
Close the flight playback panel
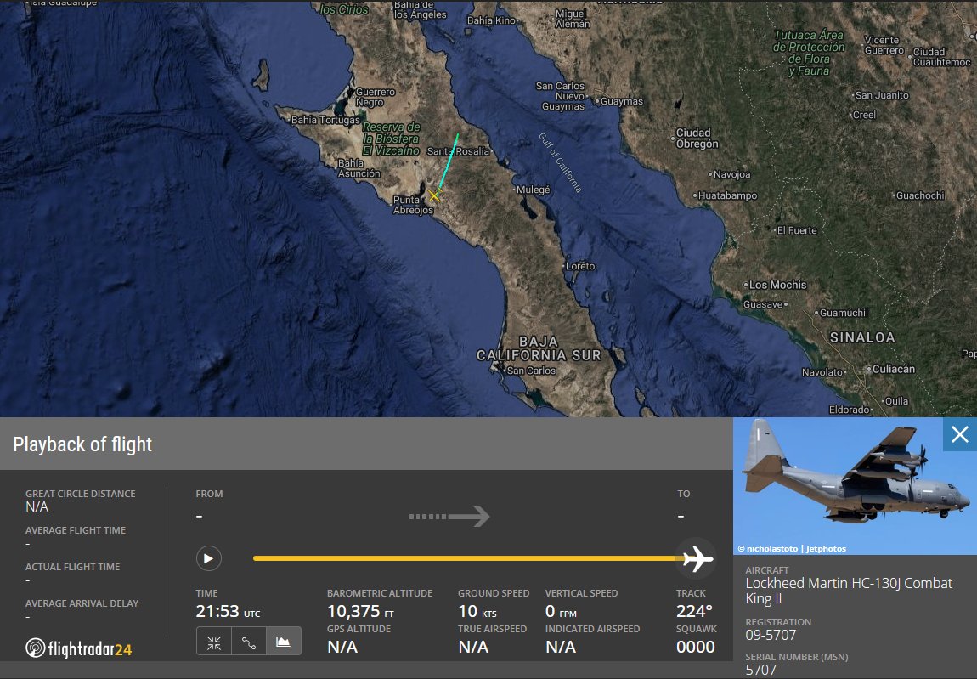tap(959, 434)
